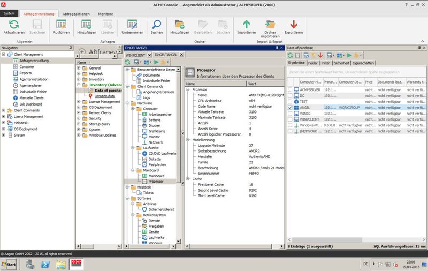Expand License Management folder in the query list
Viewport: 428px width, 271px height.
pos(79,102)
